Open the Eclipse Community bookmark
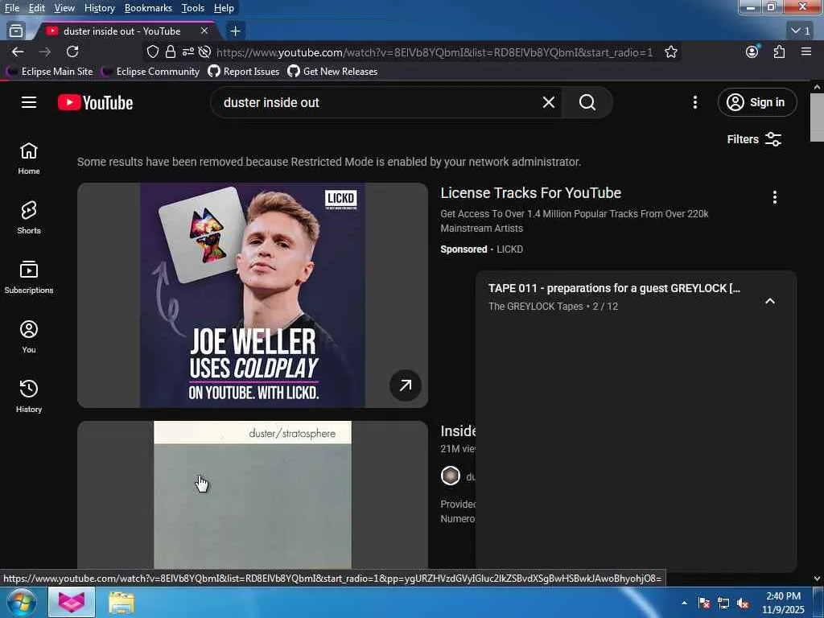This screenshot has width=824, height=618. [x=150, y=72]
